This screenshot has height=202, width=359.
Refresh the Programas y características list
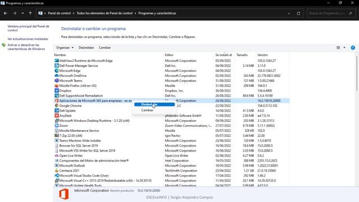pyautogui.click(x=298, y=13)
